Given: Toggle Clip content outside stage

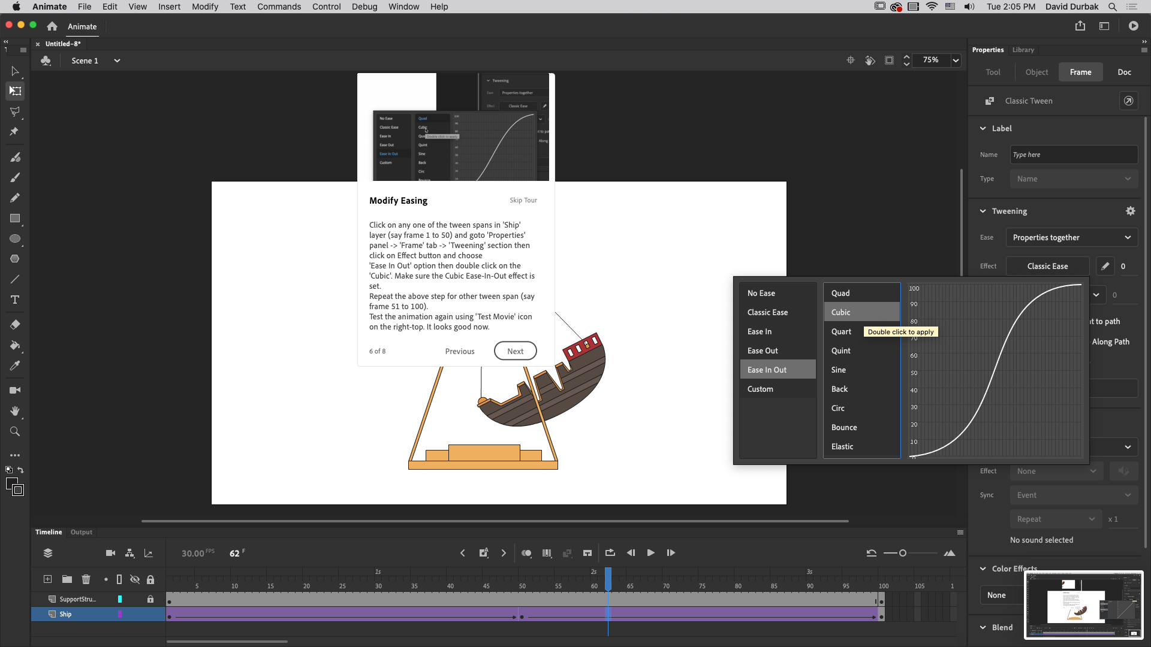Looking at the screenshot, I should 889,61.
